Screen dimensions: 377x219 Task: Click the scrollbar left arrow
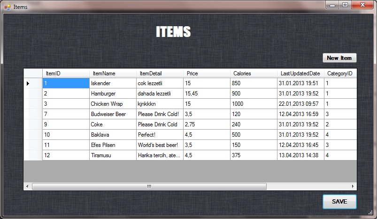(x=27, y=186)
